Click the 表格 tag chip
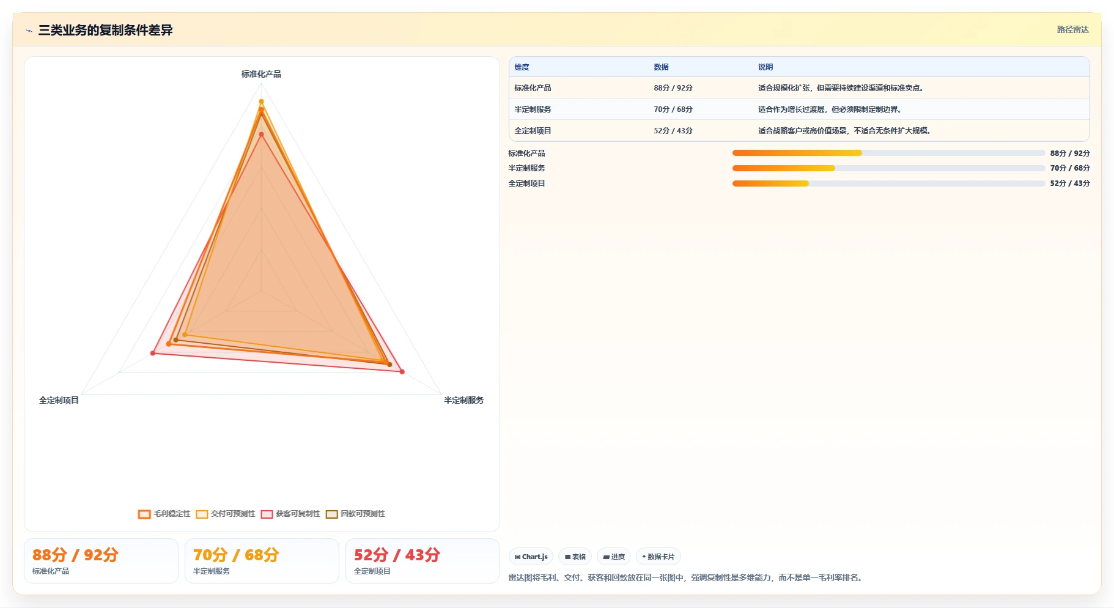Viewport: 1114px width, 608px height. 575,557
